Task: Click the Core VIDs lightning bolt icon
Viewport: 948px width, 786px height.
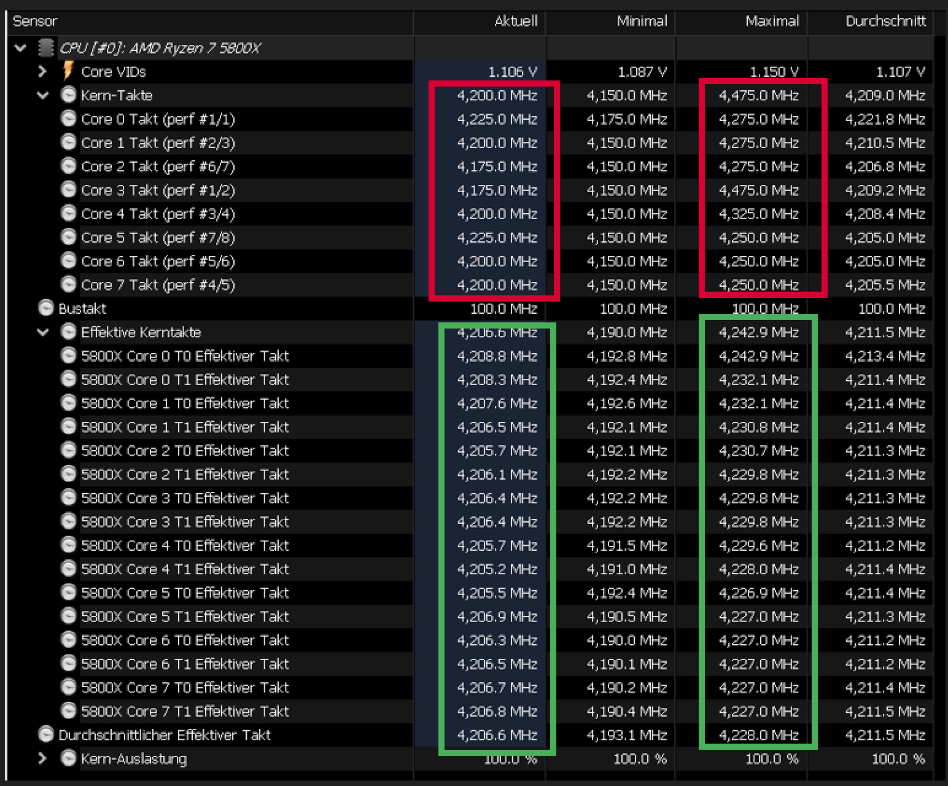Action: [x=68, y=71]
